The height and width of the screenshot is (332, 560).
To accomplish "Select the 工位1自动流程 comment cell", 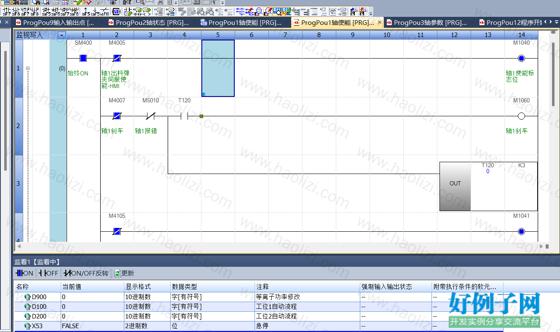I will (307, 306).
